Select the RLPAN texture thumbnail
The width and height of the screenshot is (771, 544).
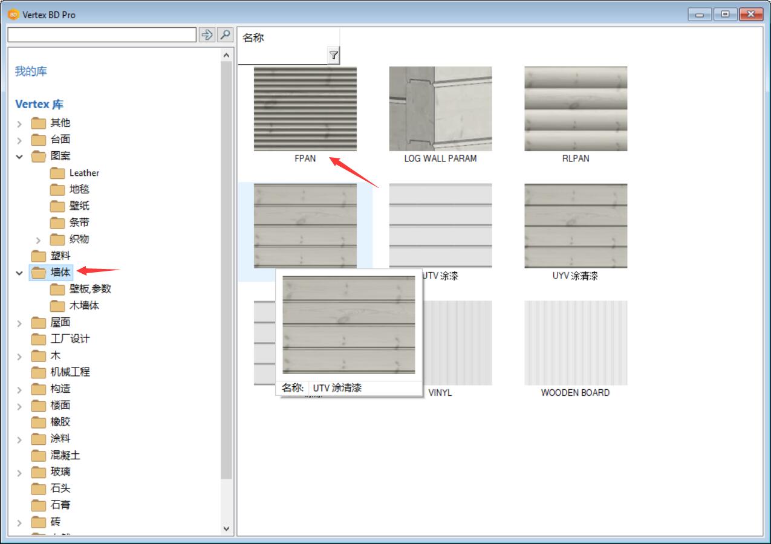(x=576, y=109)
